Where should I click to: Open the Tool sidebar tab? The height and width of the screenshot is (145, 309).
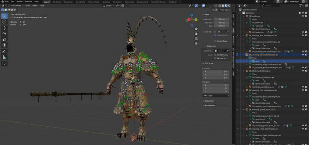coord(233,23)
